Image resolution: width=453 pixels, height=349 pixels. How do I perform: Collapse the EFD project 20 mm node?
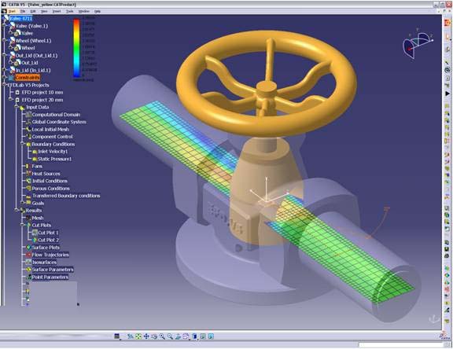[10, 100]
